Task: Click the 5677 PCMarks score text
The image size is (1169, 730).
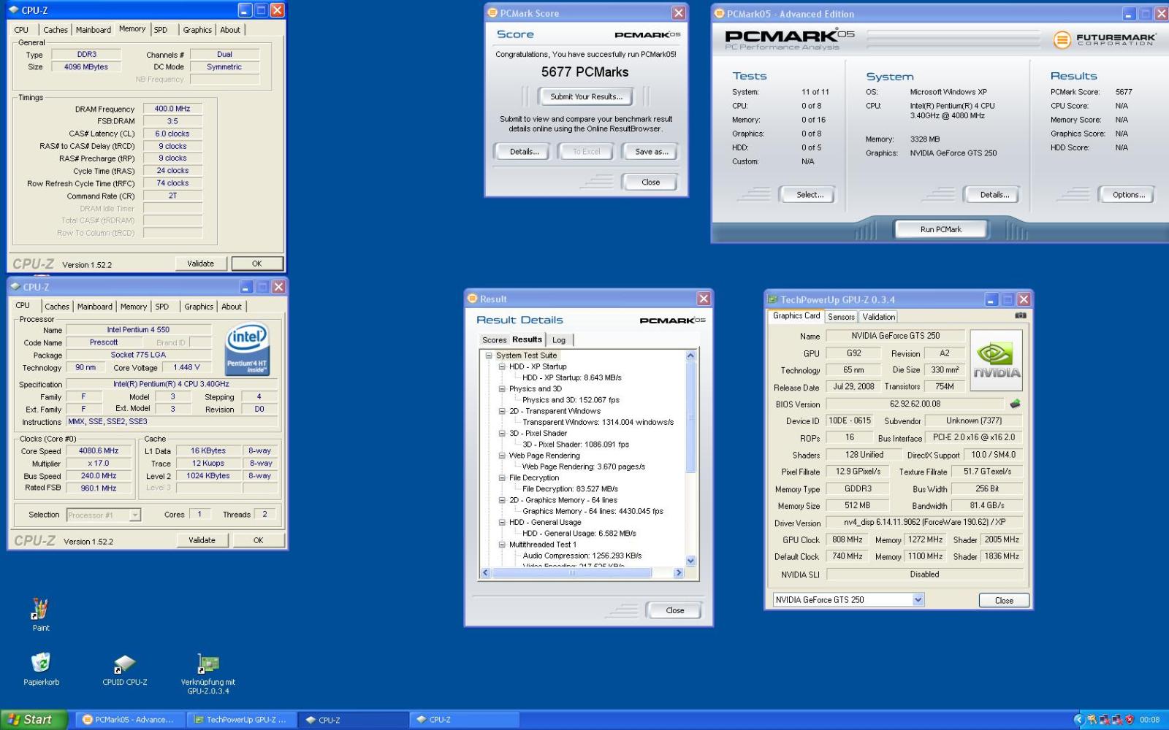Action: point(584,72)
